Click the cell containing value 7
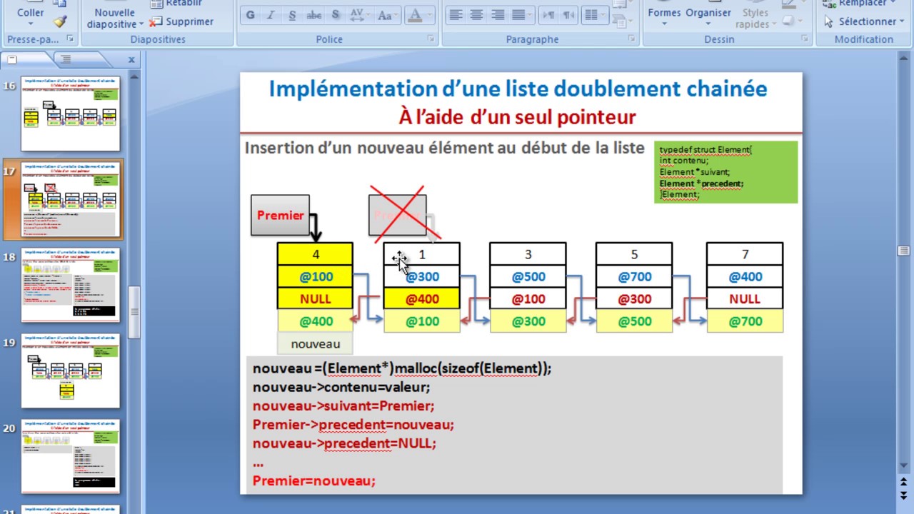Image resolution: width=914 pixels, height=514 pixels. click(x=745, y=254)
